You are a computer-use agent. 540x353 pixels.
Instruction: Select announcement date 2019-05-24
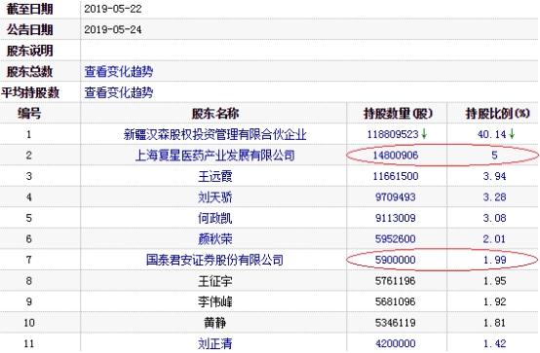click(x=113, y=29)
